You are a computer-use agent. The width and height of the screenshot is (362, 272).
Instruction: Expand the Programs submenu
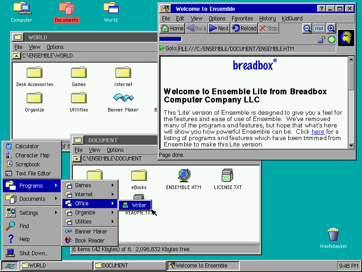32,185
